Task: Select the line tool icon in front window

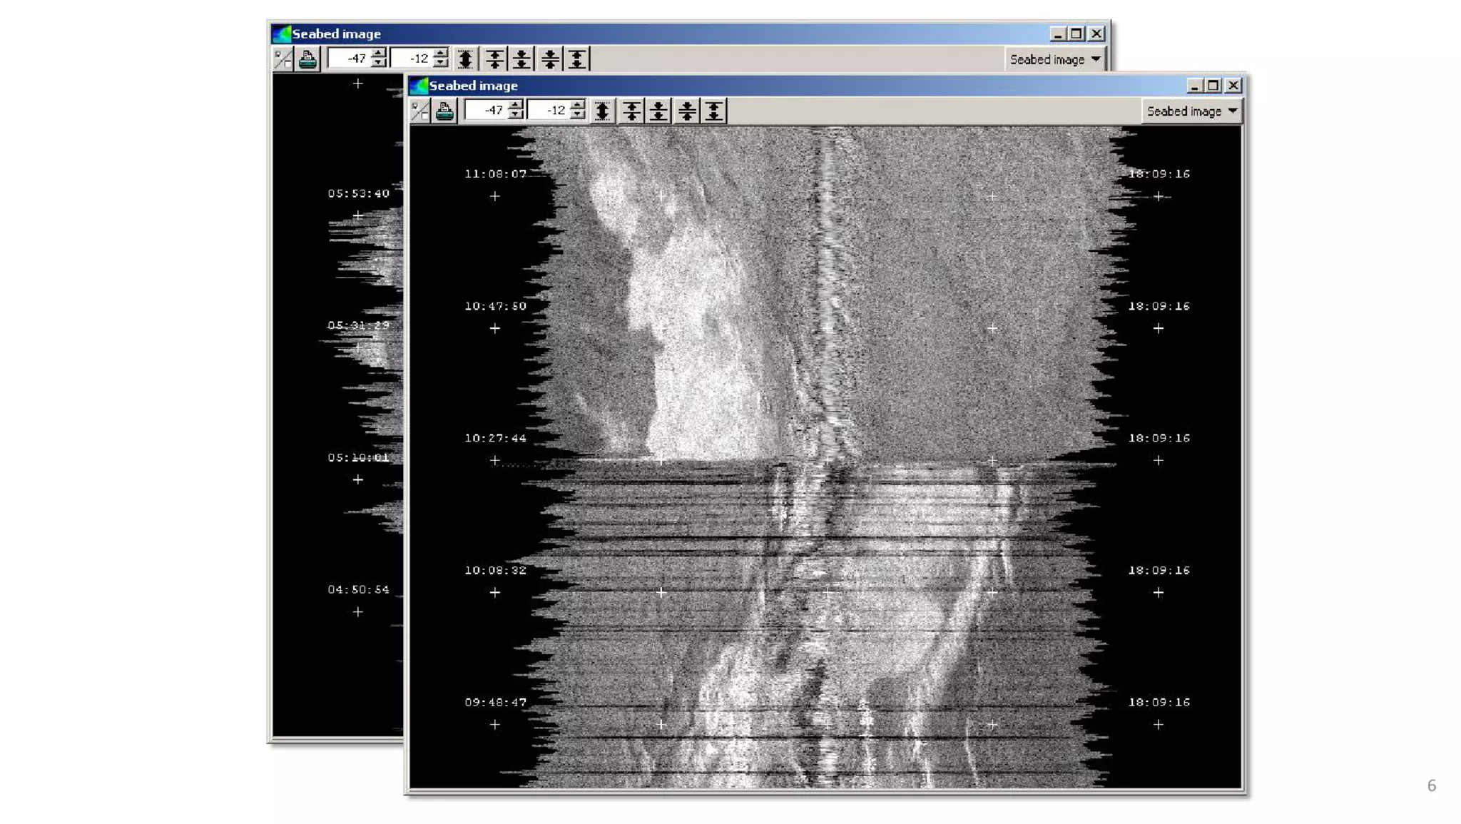Action: pos(420,111)
